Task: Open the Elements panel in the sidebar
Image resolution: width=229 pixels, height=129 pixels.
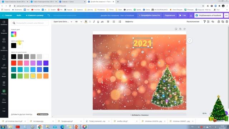Action: click(x=4, y=49)
